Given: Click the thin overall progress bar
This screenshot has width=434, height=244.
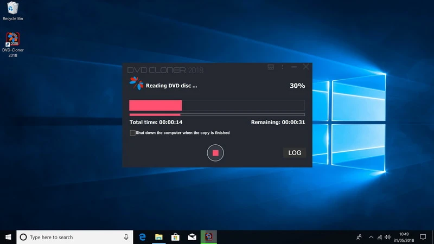Looking at the screenshot, I should click(217, 114).
